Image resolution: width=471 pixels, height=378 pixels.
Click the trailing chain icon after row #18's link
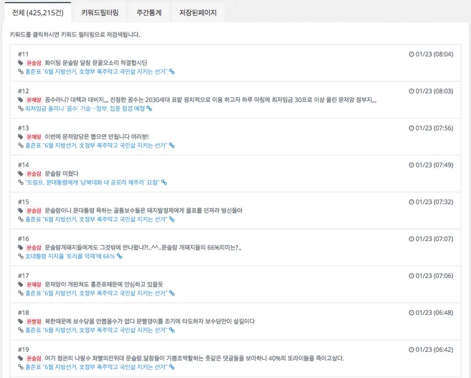click(x=172, y=330)
